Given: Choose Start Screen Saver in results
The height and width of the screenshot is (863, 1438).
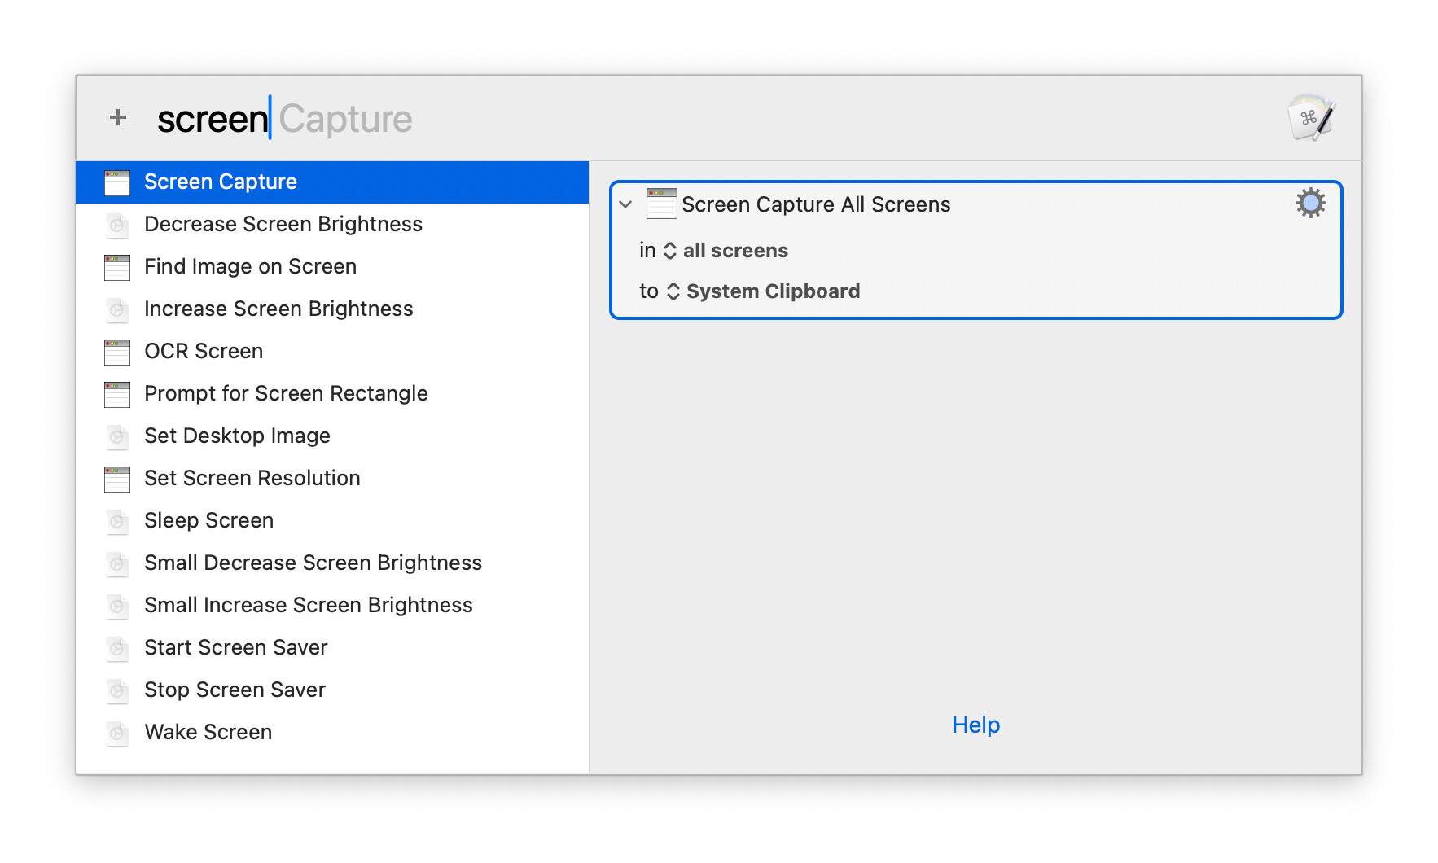Looking at the screenshot, I should click(235, 648).
